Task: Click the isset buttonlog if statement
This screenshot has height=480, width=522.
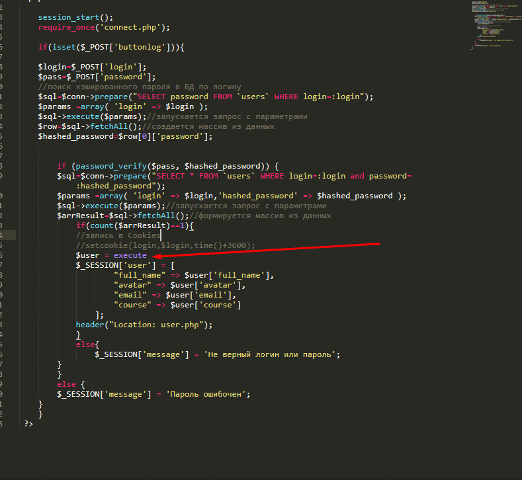Action: (x=112, y=47)
